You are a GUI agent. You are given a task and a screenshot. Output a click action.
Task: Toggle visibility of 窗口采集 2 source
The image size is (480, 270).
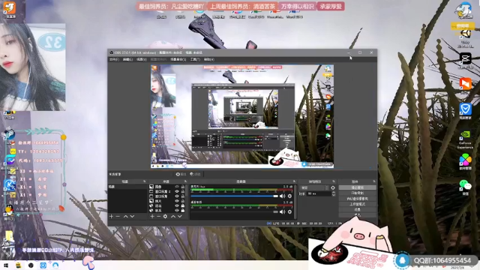[x=177, y=191]
